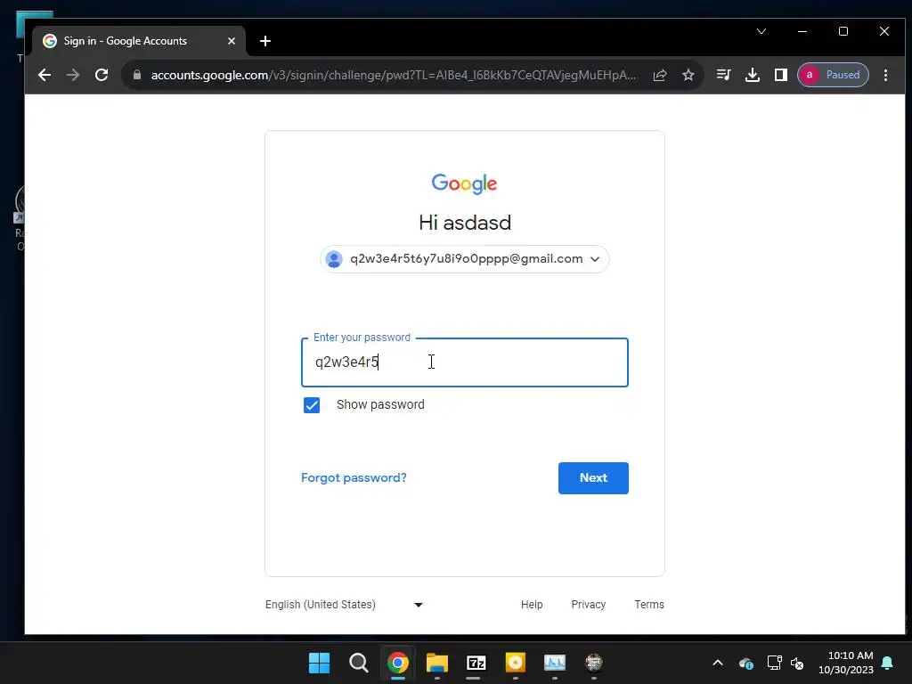Maximize the Chrome window

click(x=843, y=31)
